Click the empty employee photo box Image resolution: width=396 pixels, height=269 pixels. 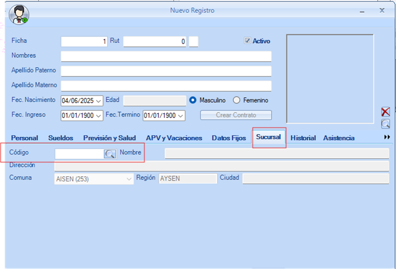click(x=329, y=78)
